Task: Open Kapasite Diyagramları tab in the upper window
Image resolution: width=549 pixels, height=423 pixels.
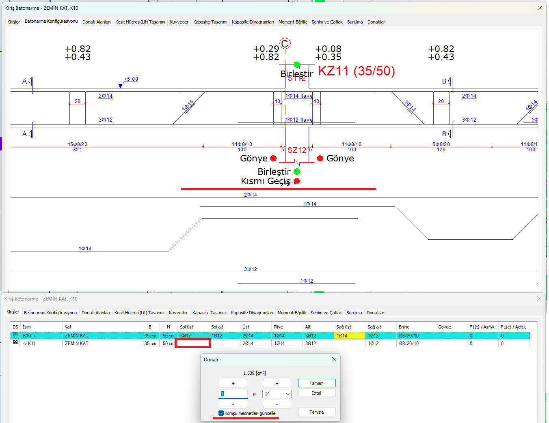Action: coord(253,22)
